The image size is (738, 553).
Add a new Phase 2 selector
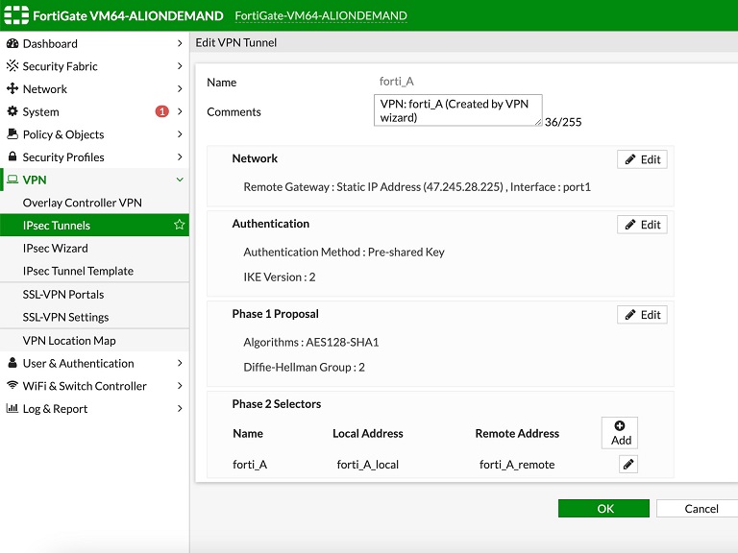pyautogui.click(x=620, y=433)
